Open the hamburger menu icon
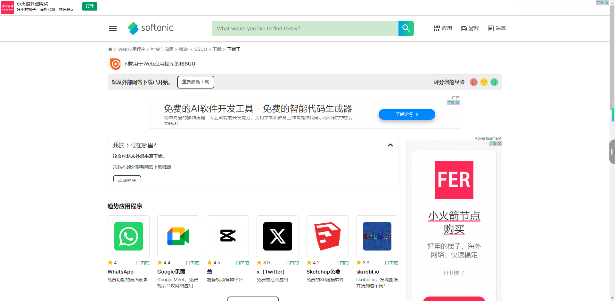Screen dimensions: 615x301 tap(112, 28)
